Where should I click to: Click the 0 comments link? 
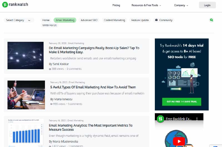[x=74, y=69]
